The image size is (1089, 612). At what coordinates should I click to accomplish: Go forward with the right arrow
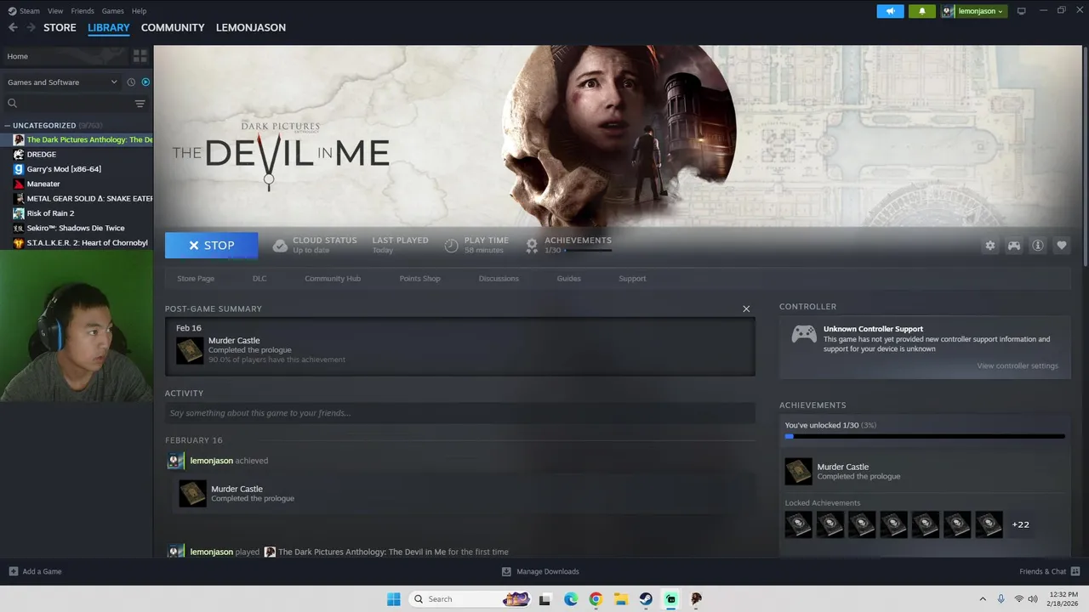[x=31, y=27]
